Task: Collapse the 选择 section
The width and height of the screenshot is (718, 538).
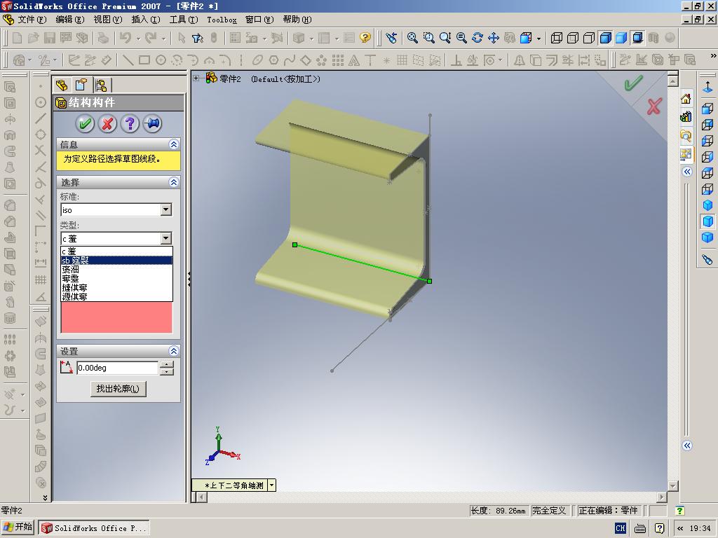Action: 174,183
